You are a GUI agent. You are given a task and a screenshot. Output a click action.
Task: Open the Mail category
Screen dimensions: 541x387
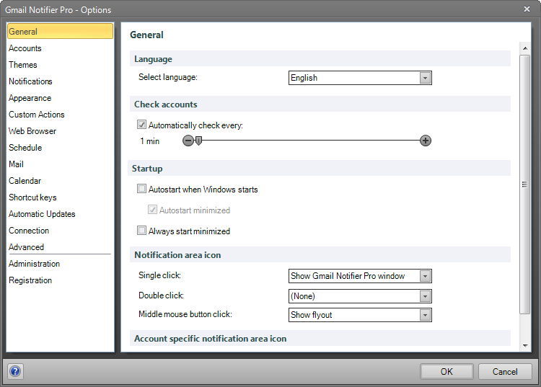tap(16, 164)
